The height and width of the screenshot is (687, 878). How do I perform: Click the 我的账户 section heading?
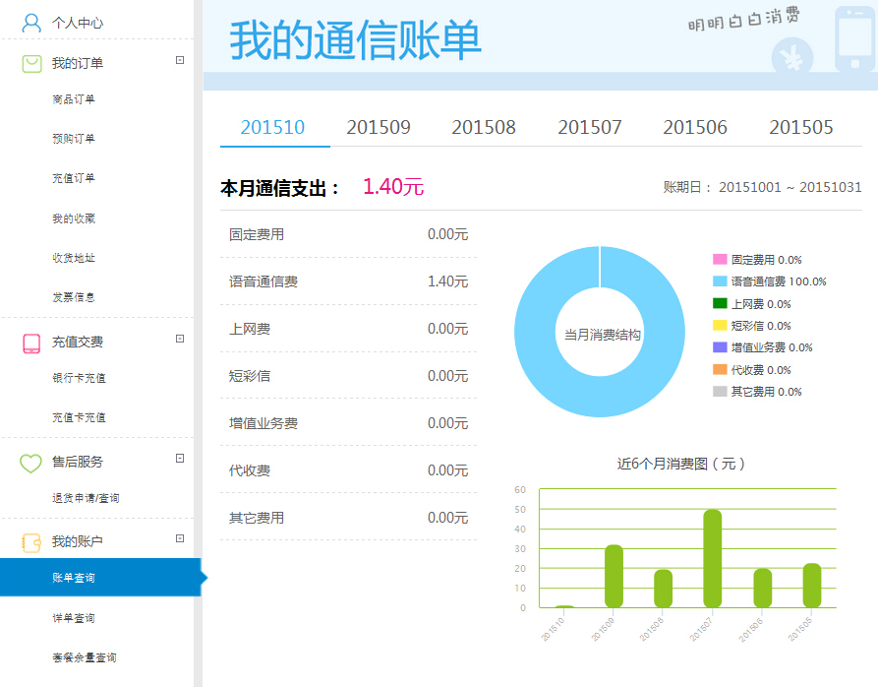(78, 541)
